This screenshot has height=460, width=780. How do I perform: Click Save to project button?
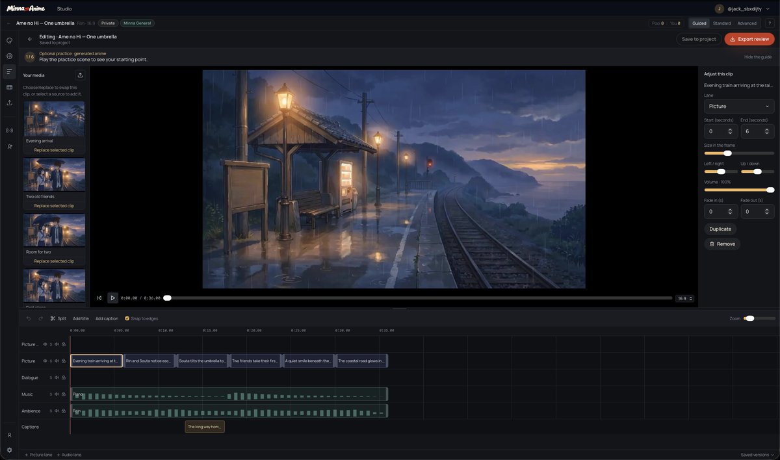point(699,39)
